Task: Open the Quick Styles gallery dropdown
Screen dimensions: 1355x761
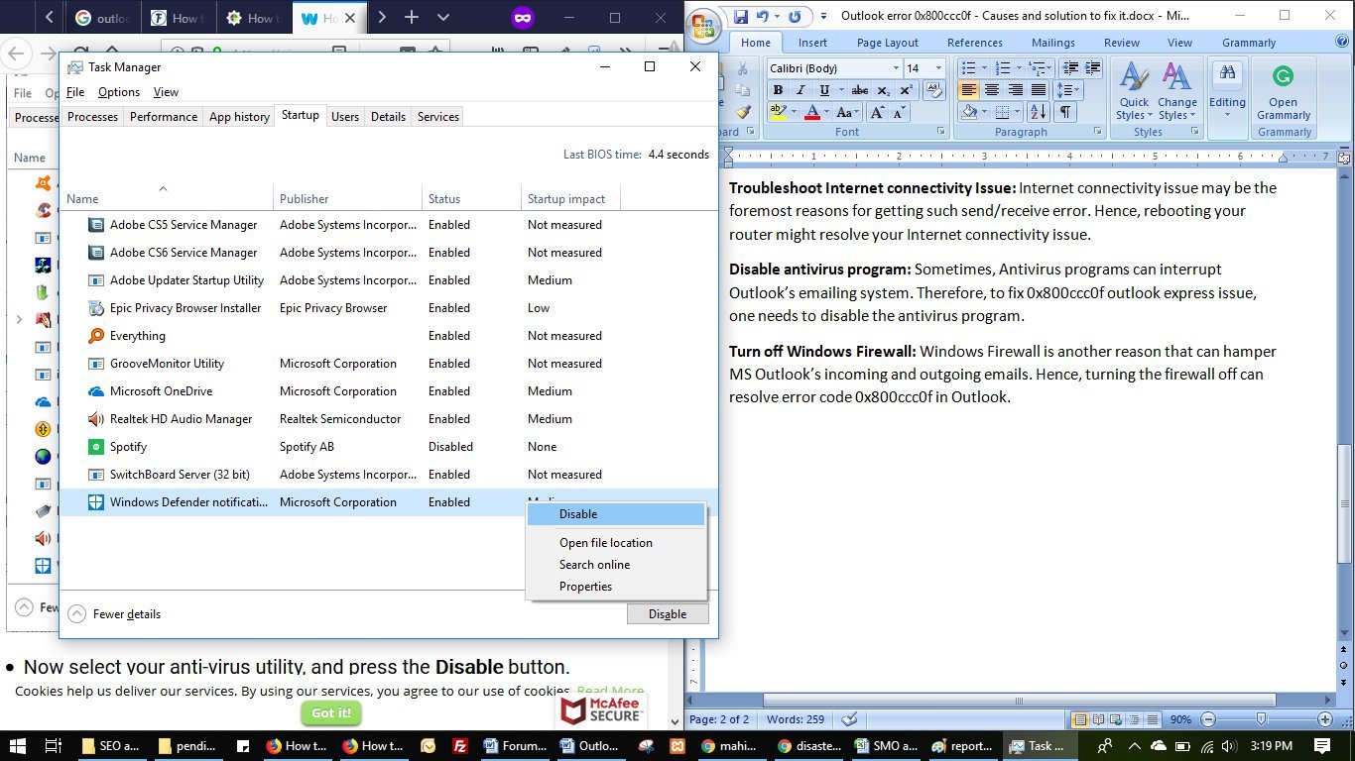Action: 1134,91
